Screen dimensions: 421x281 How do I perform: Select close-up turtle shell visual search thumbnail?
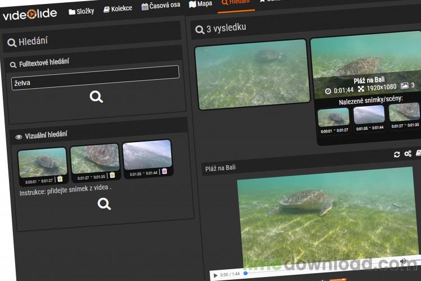(x=95, y=158)
